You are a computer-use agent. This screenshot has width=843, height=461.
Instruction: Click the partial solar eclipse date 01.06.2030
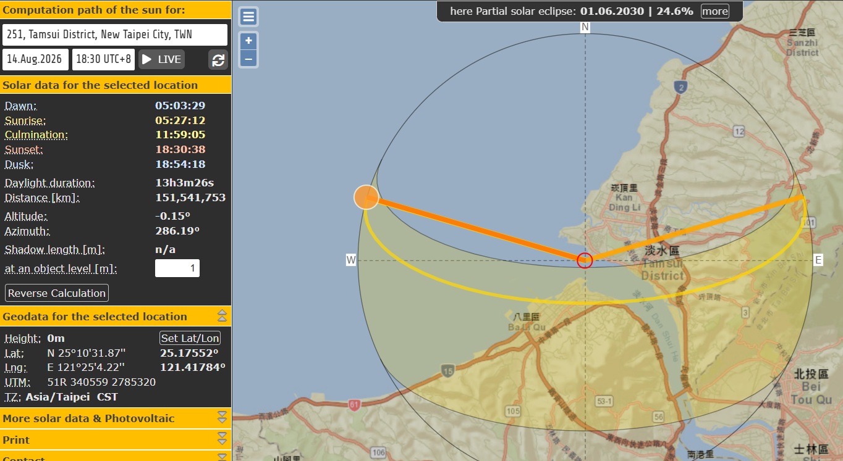point(610,11)
